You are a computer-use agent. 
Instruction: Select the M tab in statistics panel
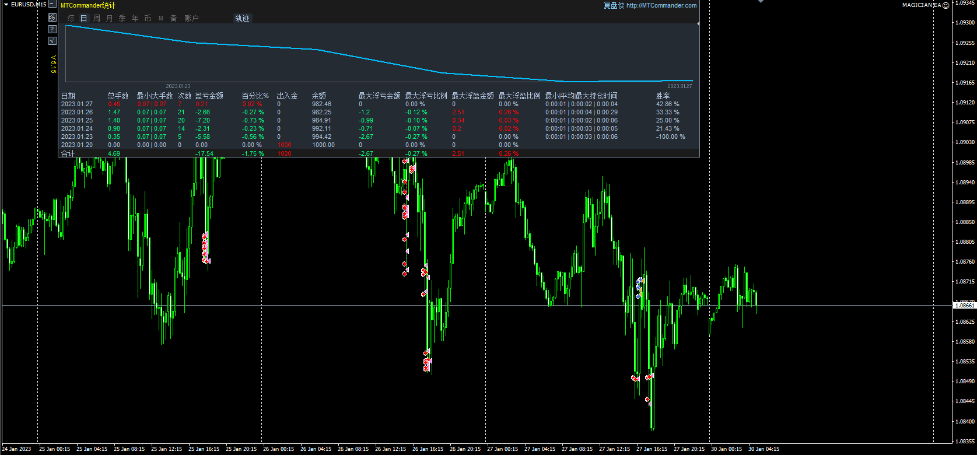[161, 18]
